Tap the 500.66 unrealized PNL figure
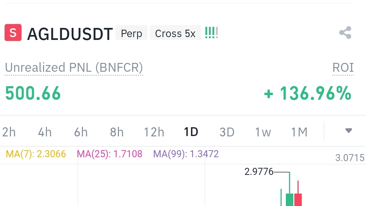 click(32, 93)
